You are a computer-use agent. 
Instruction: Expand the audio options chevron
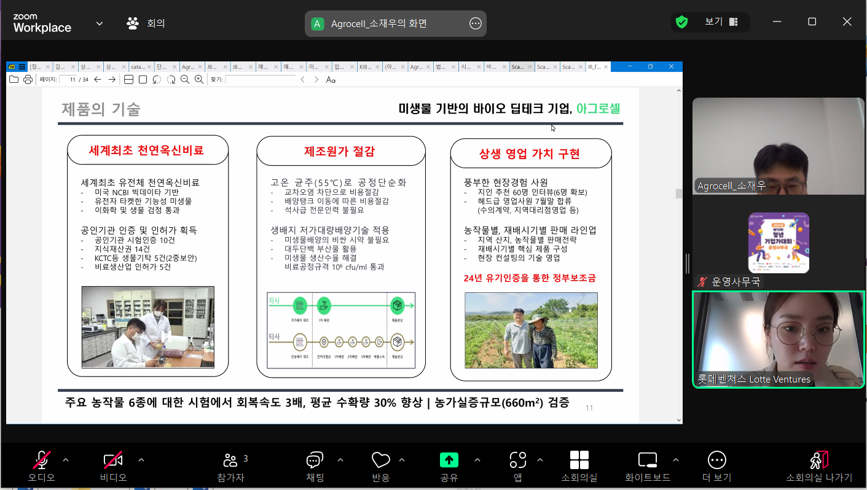(x=66, y=459)
